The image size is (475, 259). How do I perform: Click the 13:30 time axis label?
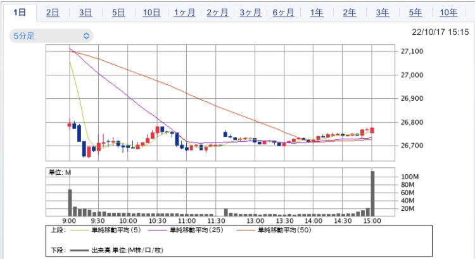(x=284, y=221)
